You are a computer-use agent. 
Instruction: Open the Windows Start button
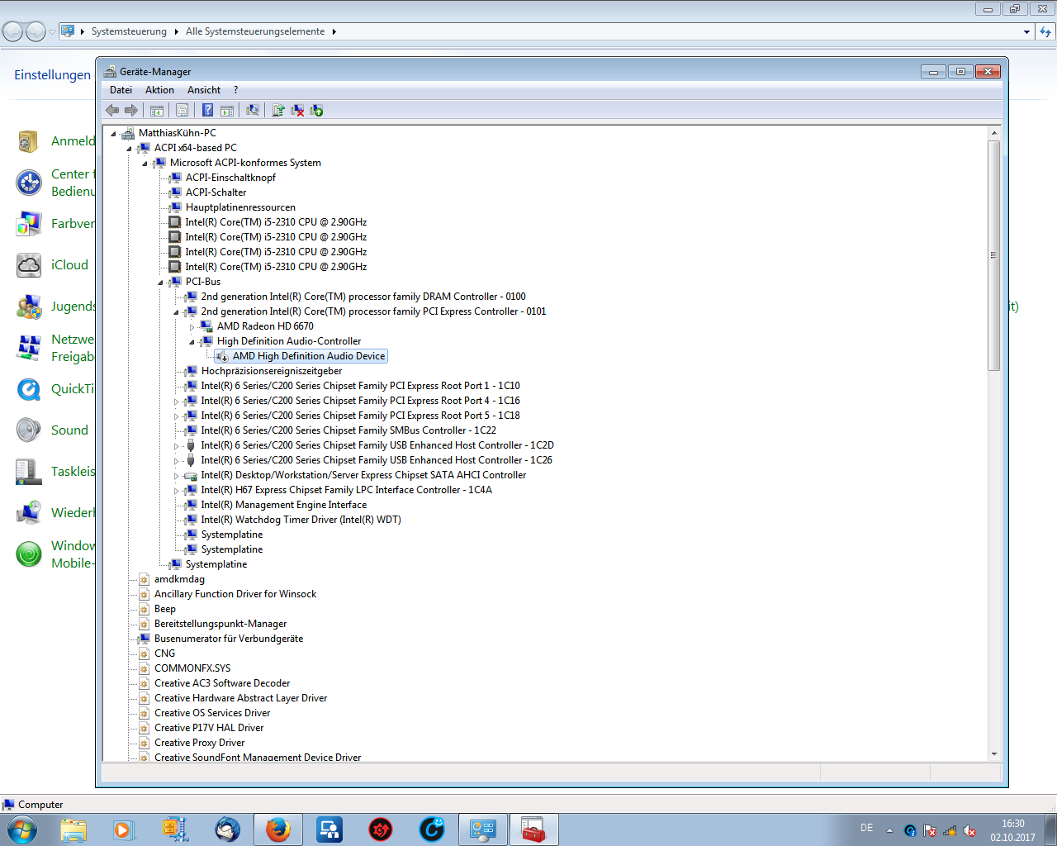tap(22, 829)
